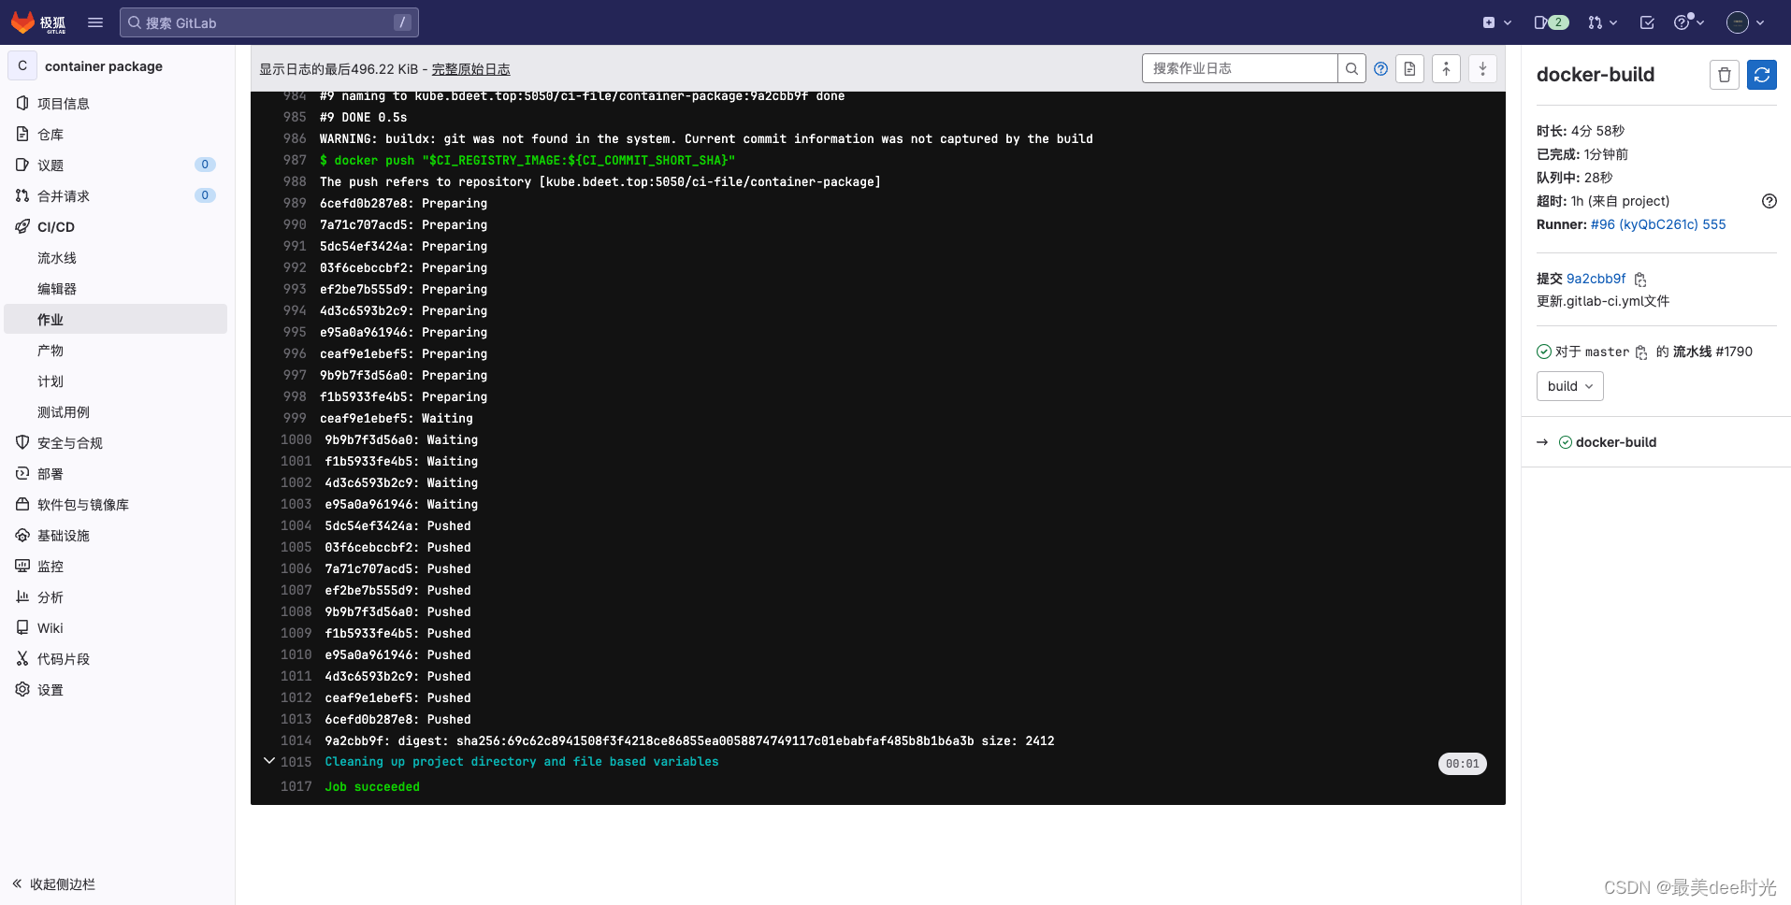Open the schedules submenu item
The image size is (1791, 905).
coord(116,381)
